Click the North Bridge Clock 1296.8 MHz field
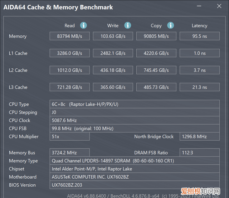The width and height of the screenshot is (229, 198). click(x=199, y=136)
